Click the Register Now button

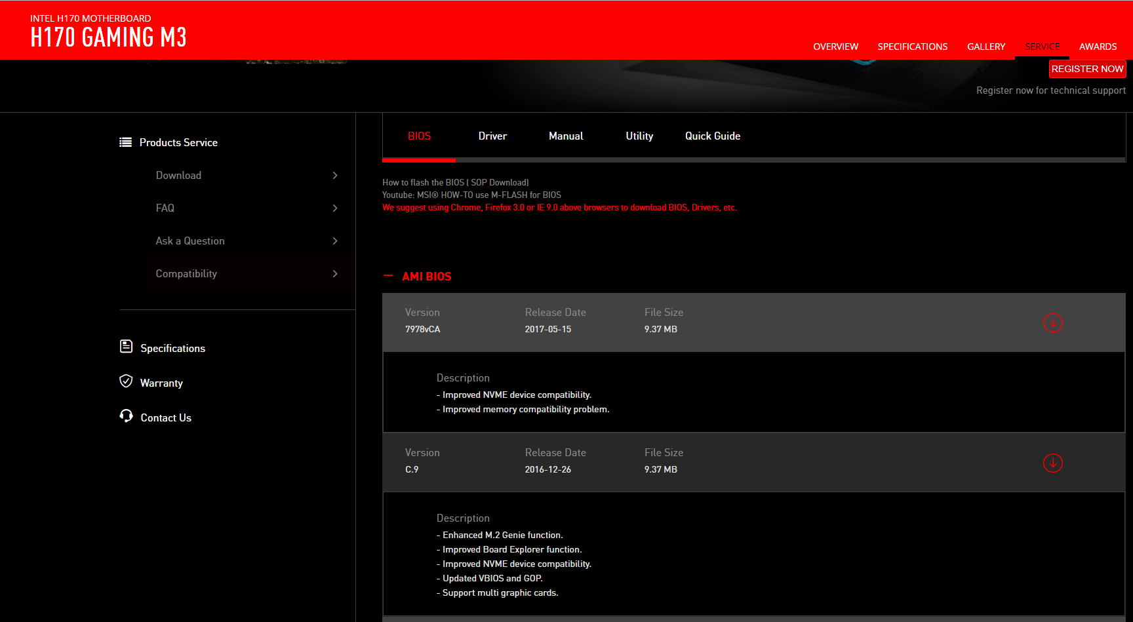point(1087,69)
